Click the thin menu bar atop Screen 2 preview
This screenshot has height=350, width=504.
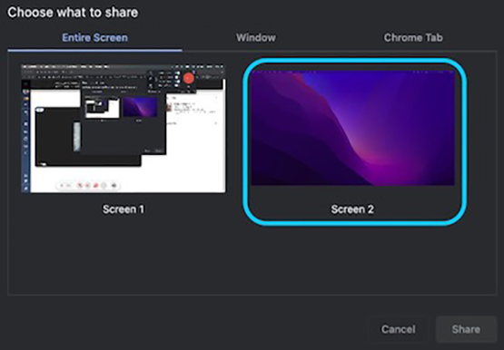352,72
